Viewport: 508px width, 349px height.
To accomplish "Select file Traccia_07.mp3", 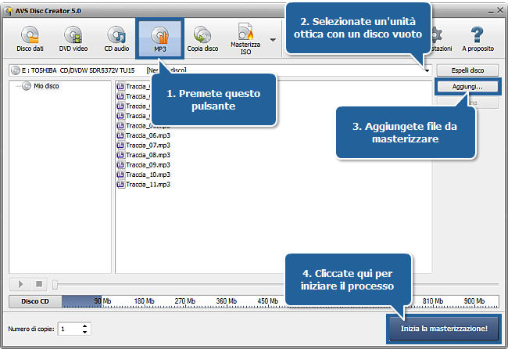I will [148, 146].
